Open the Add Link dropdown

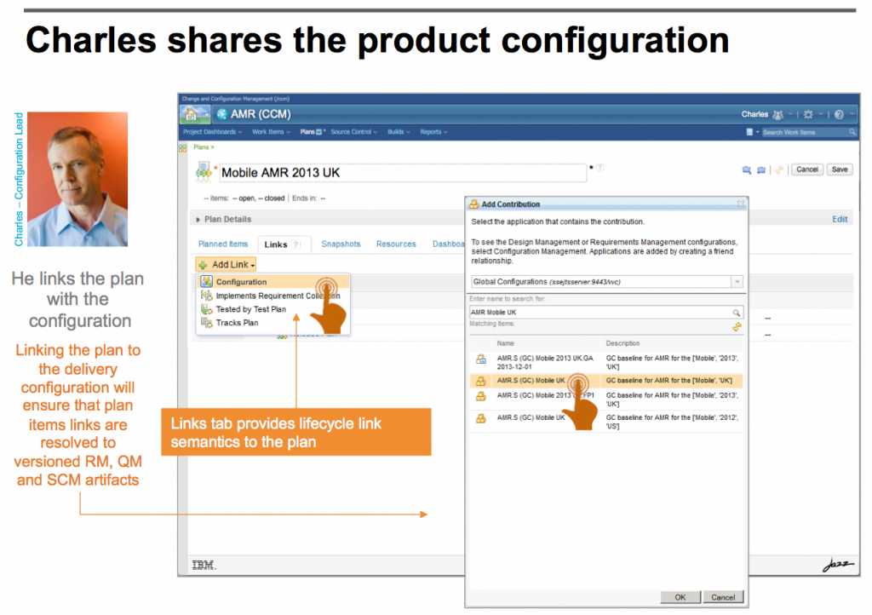(x=226, y=265)
